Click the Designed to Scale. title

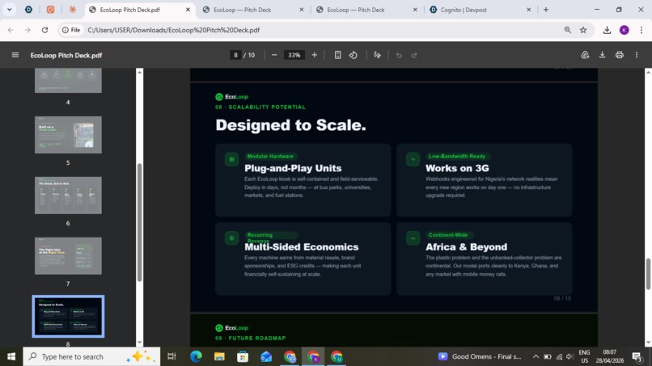coord(290,125)
